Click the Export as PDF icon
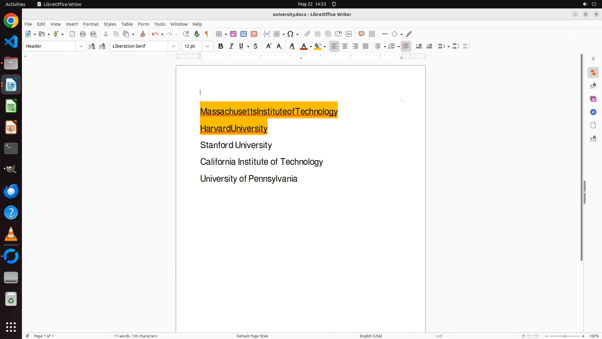 tap(72, 34)
